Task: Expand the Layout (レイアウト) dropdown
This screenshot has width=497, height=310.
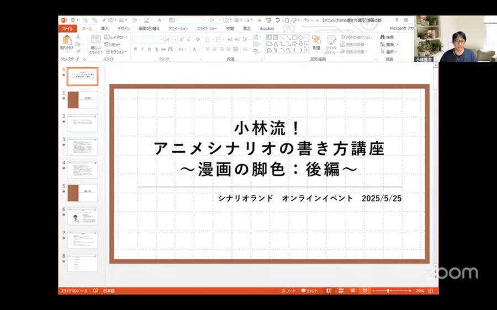Action: (x=117, y=37)
